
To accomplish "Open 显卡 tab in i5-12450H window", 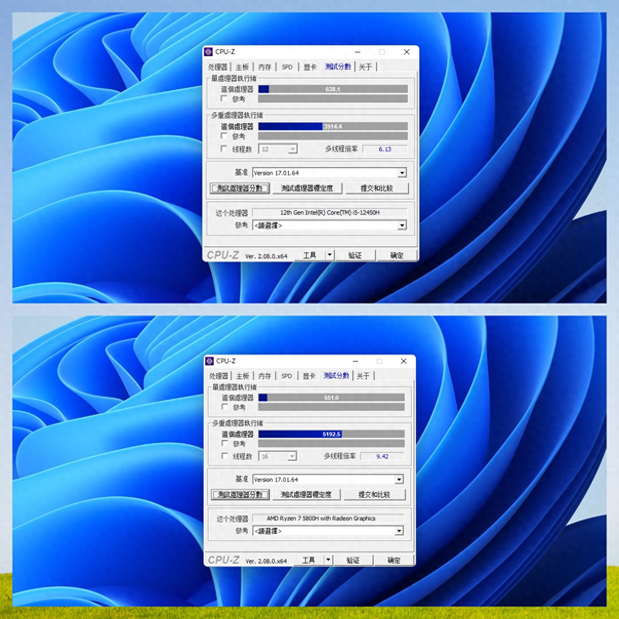I will click(x=310, y=67).
